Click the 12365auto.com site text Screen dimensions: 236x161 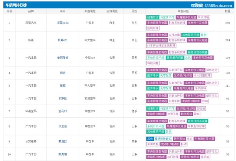coord(218,6)
